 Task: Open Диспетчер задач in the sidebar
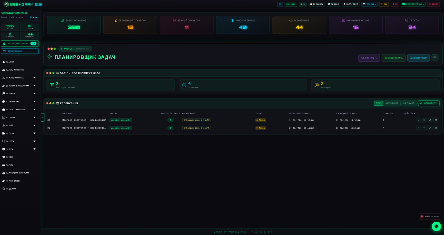20,43
